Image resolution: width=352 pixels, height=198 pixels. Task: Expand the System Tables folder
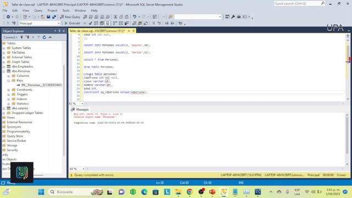click(4, 48)
